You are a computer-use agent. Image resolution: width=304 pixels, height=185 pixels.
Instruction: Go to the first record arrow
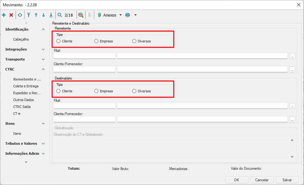(x=29, y=15)
